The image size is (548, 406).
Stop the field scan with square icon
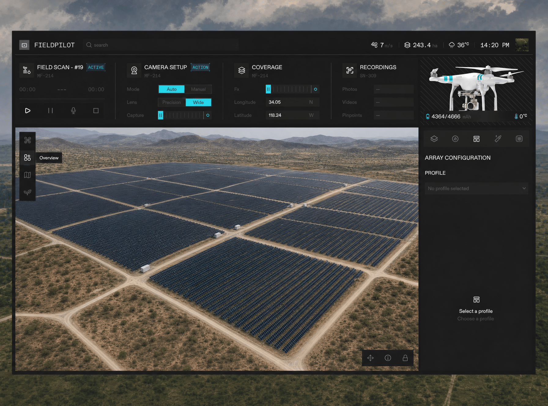pos(96,111)
